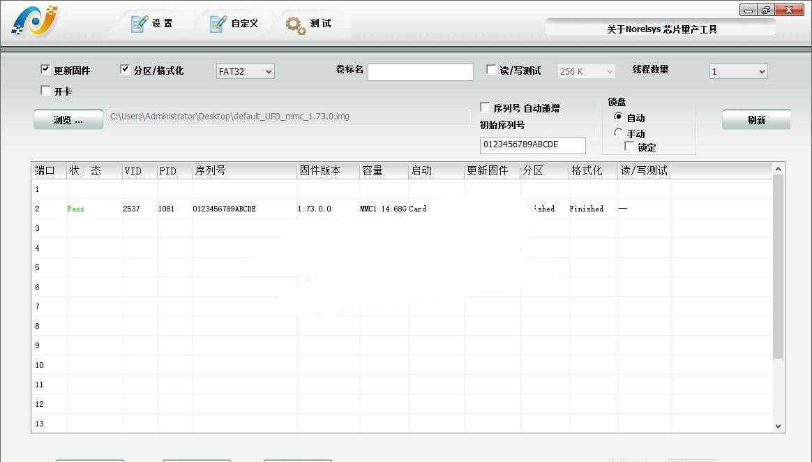Click the 刷新 refresh button

coord(755,120)
